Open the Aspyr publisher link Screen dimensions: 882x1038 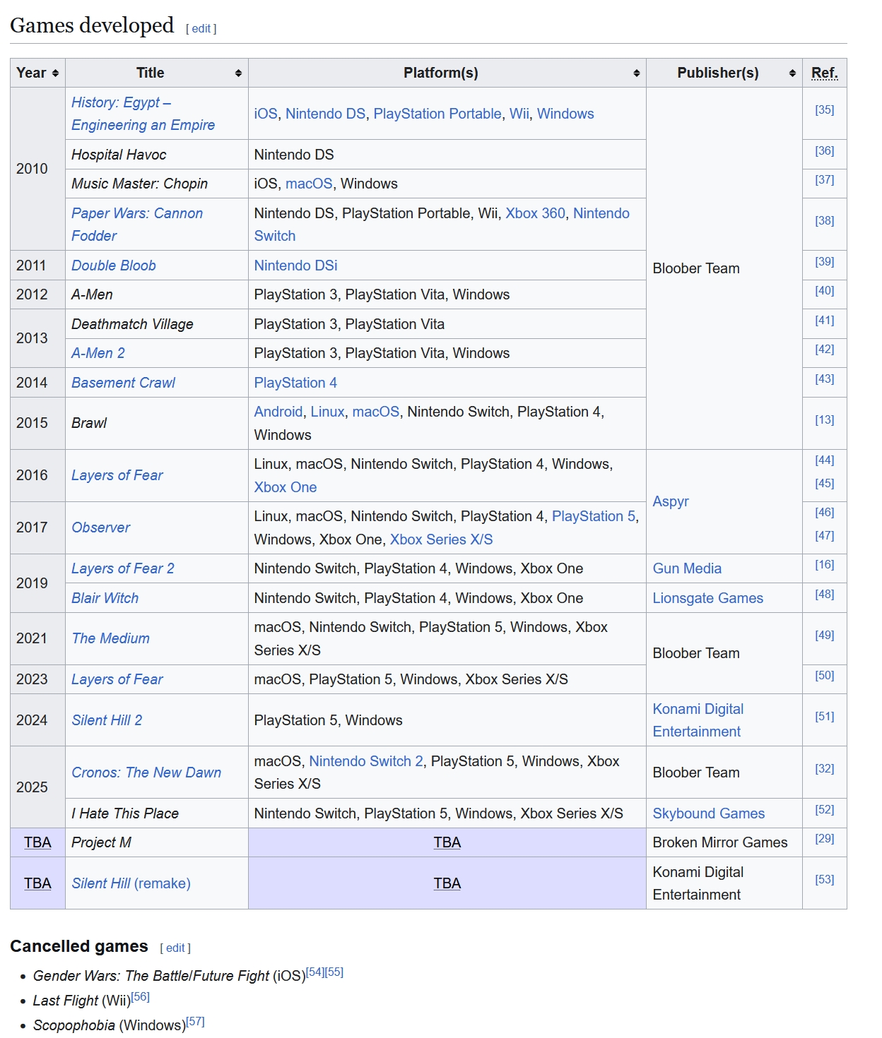pos(670,501)
